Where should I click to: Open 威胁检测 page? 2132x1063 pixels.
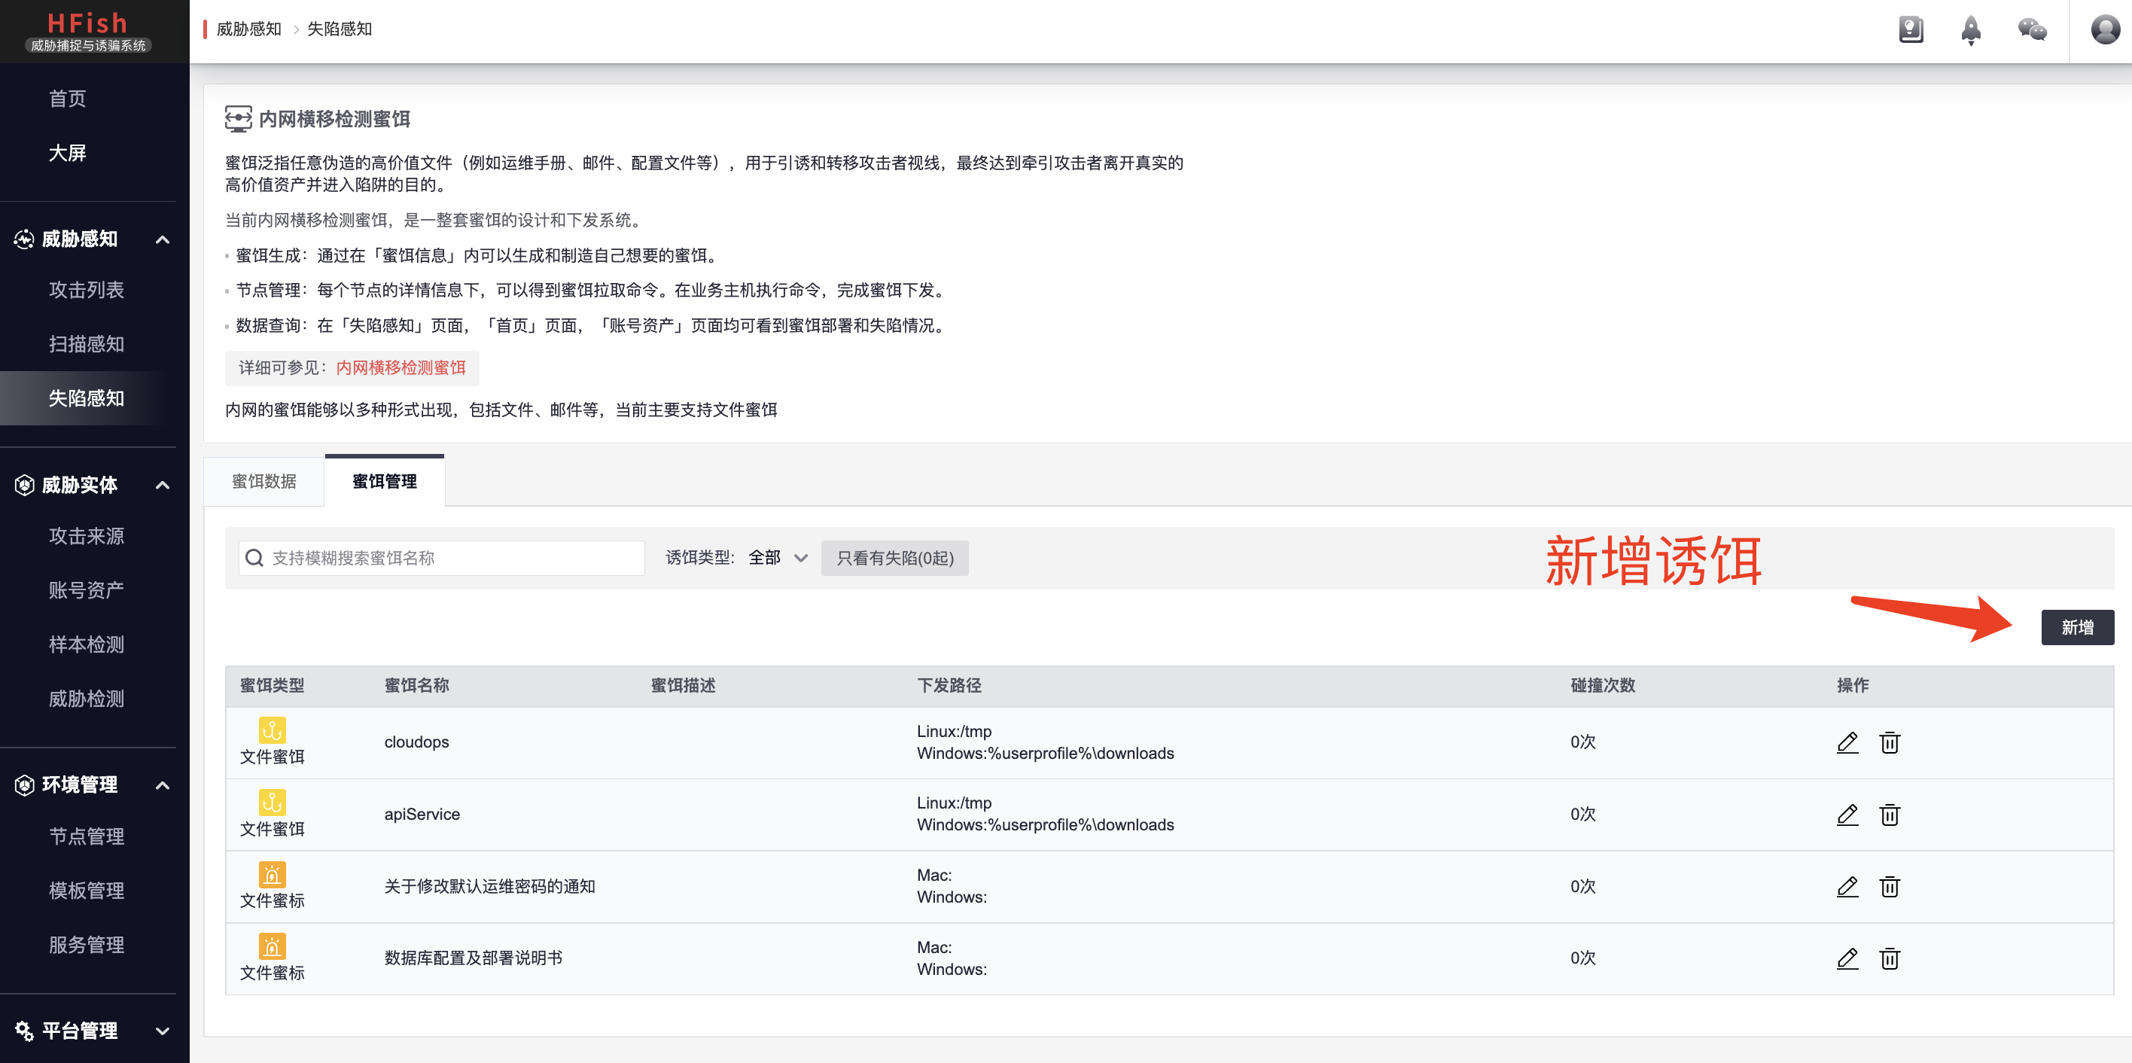[86, 699]
